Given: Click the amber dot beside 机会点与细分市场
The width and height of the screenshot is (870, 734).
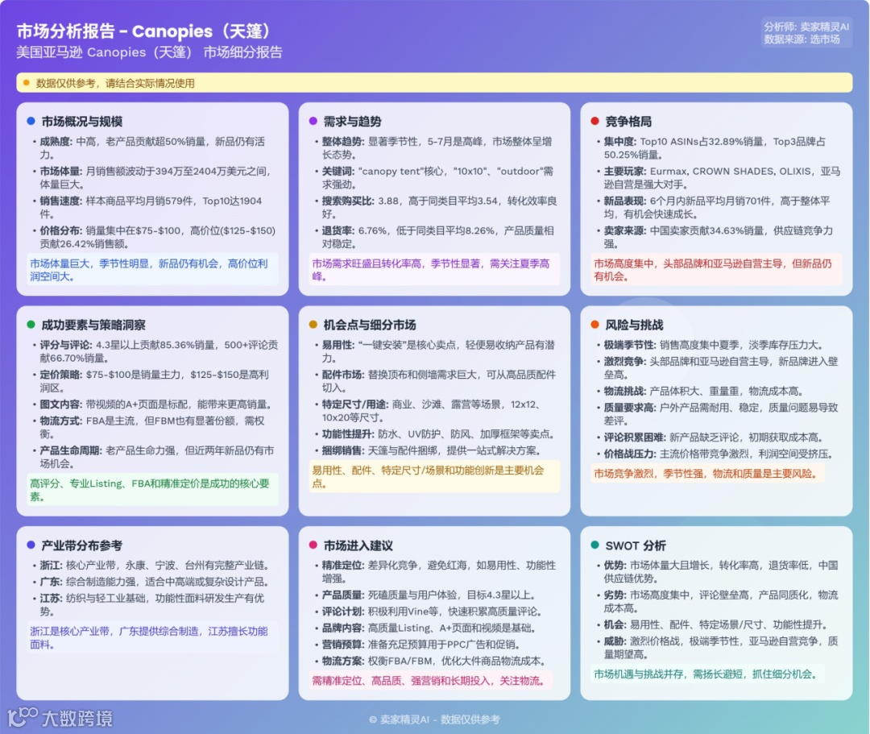Looking at the screenshot, I should tap(313, 325).
